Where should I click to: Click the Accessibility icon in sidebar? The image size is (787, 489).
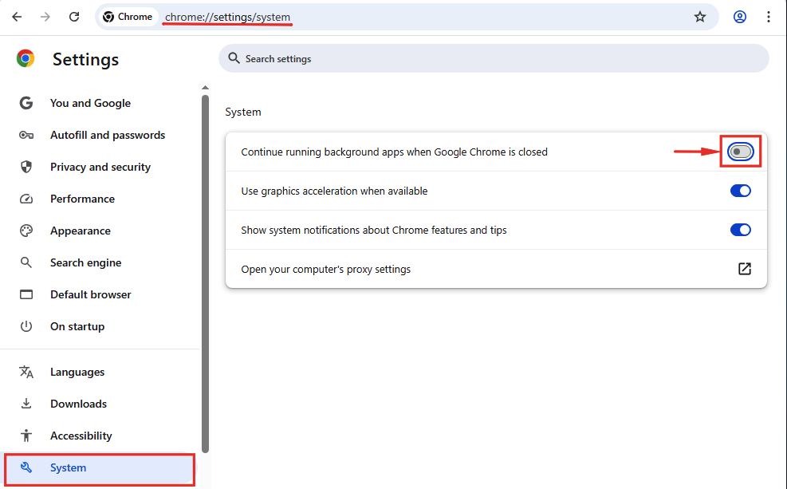25,435
